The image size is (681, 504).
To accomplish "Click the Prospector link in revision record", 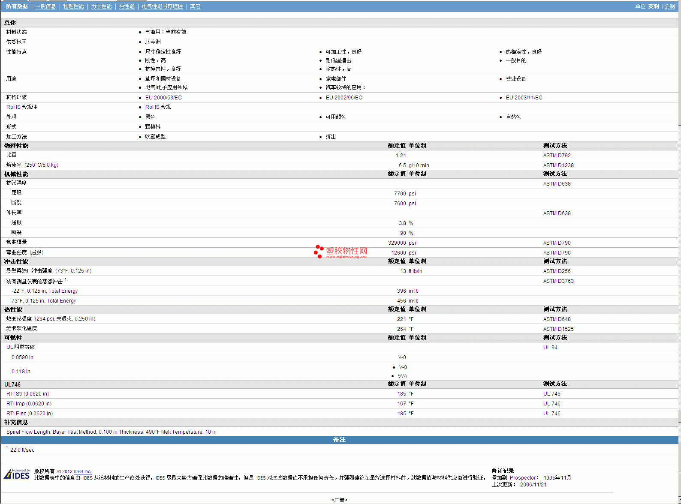I will point(522,478).
